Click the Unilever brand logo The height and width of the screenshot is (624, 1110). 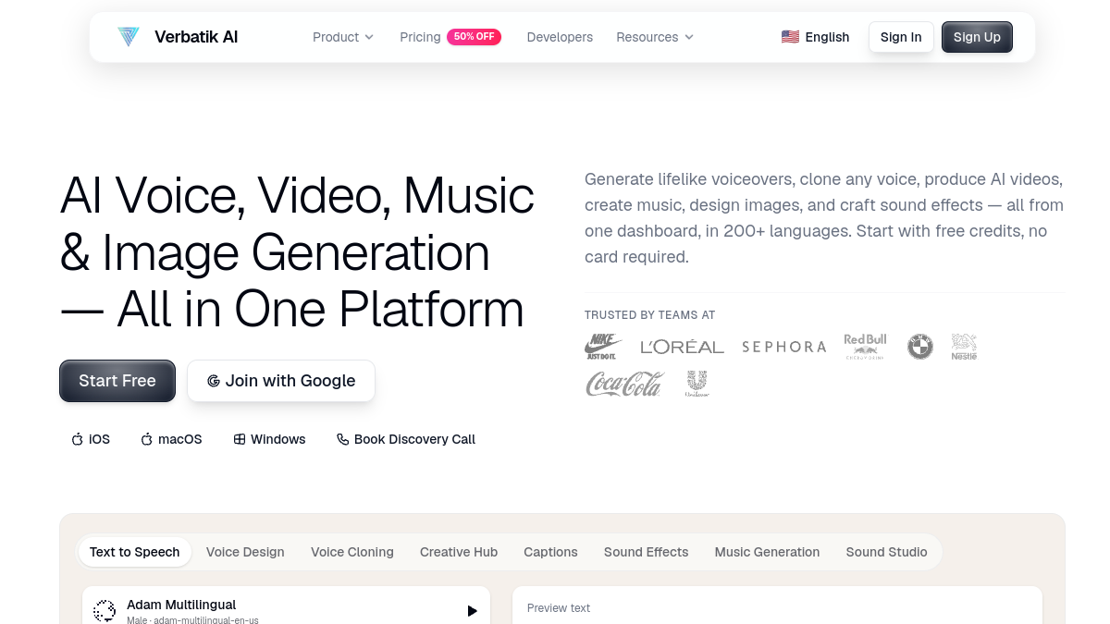pos(697,384)
